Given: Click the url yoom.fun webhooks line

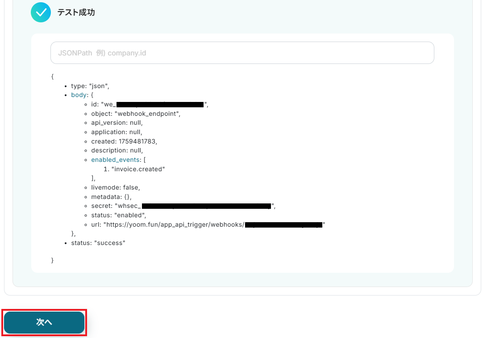Looking at the screenshot, I should (208, 224).
